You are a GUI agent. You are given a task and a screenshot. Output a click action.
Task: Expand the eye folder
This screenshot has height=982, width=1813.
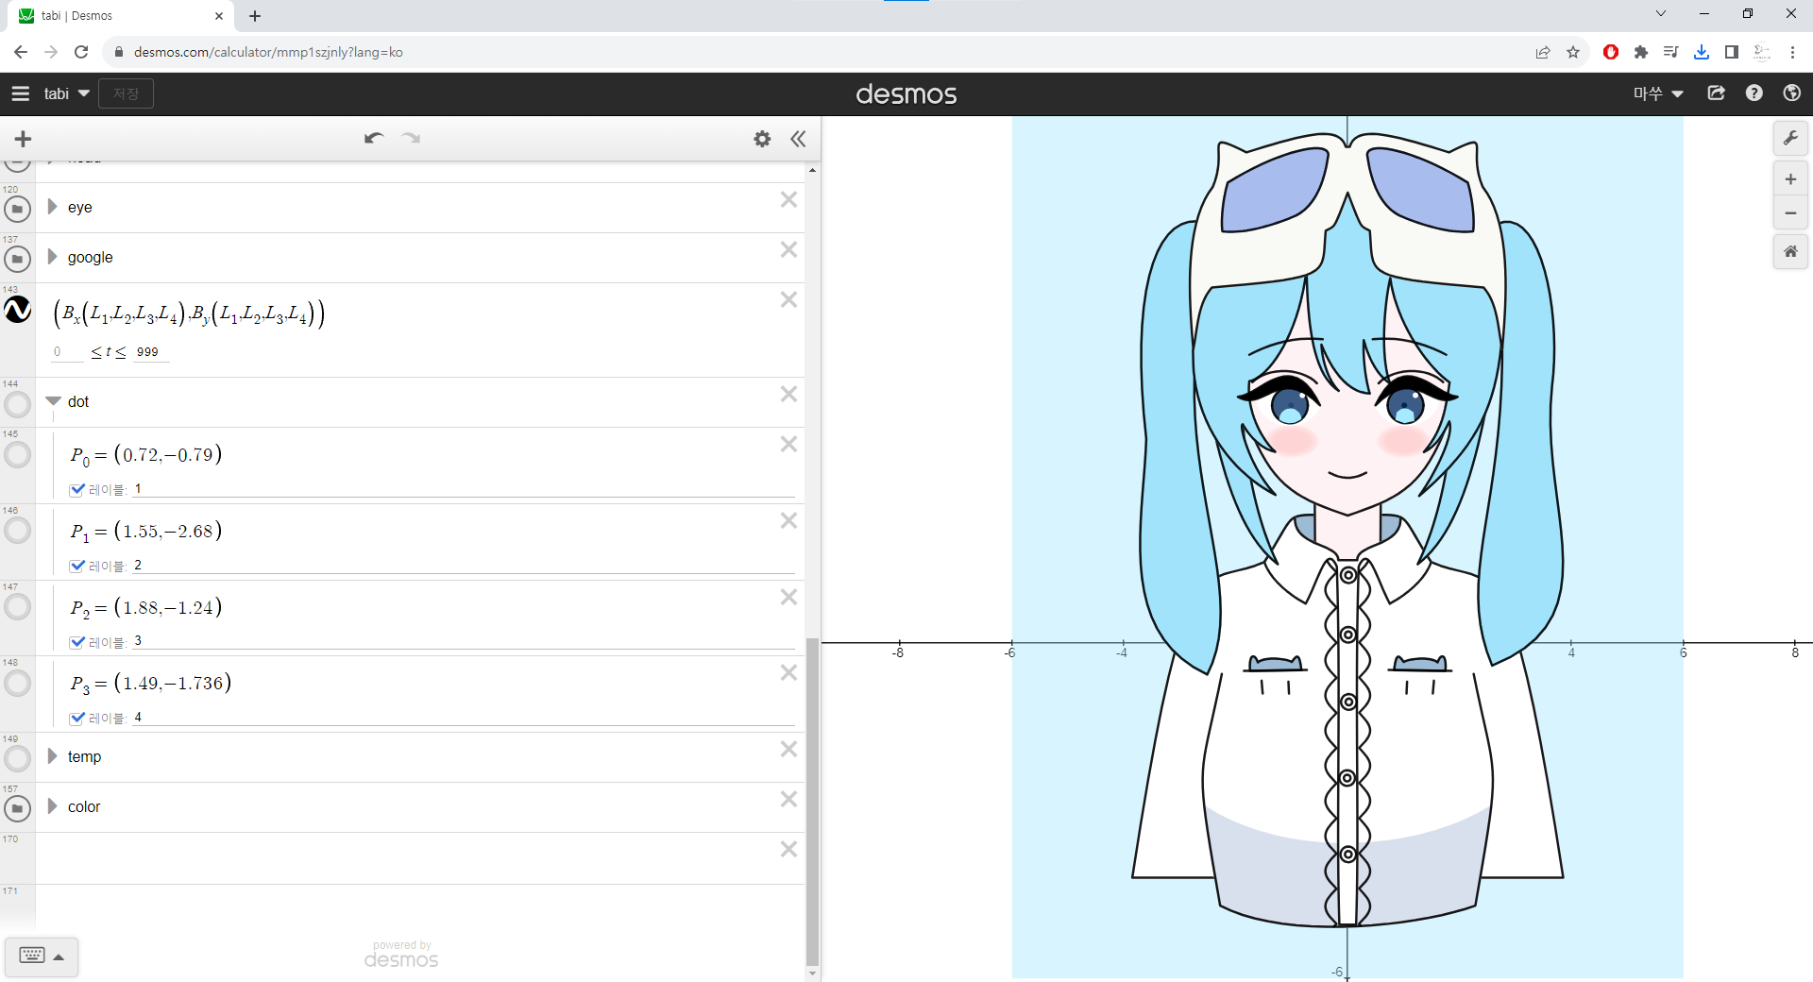(x=53, y=207)
